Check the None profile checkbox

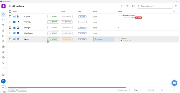[10, 39]
